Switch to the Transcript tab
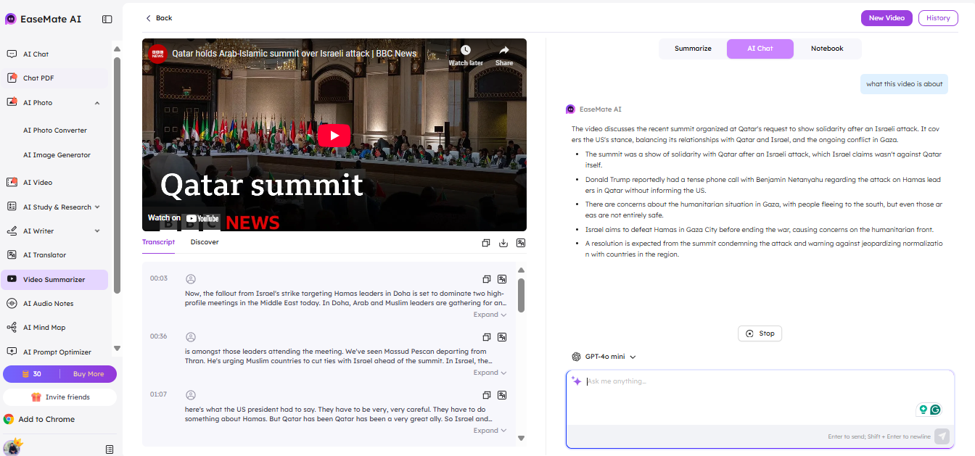 click(x=158, y=242)
